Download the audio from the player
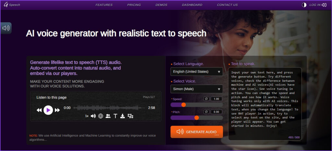Screen dimensions: 332x151 123,116
